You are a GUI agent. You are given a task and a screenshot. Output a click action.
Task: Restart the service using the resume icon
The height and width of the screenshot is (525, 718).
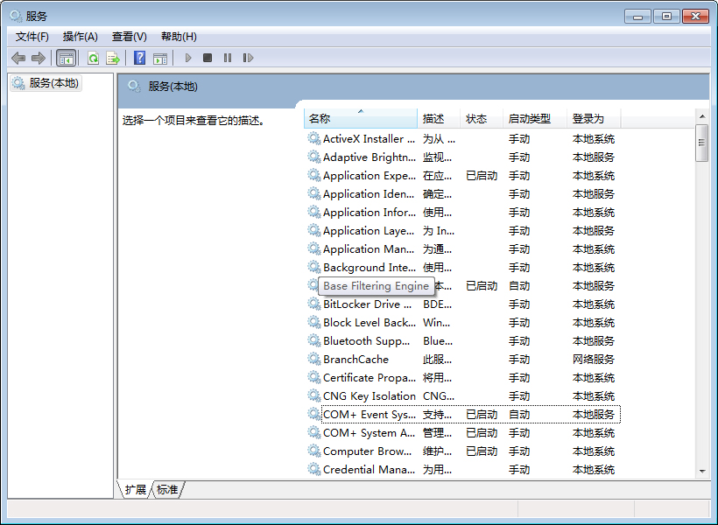click(248, 58)
